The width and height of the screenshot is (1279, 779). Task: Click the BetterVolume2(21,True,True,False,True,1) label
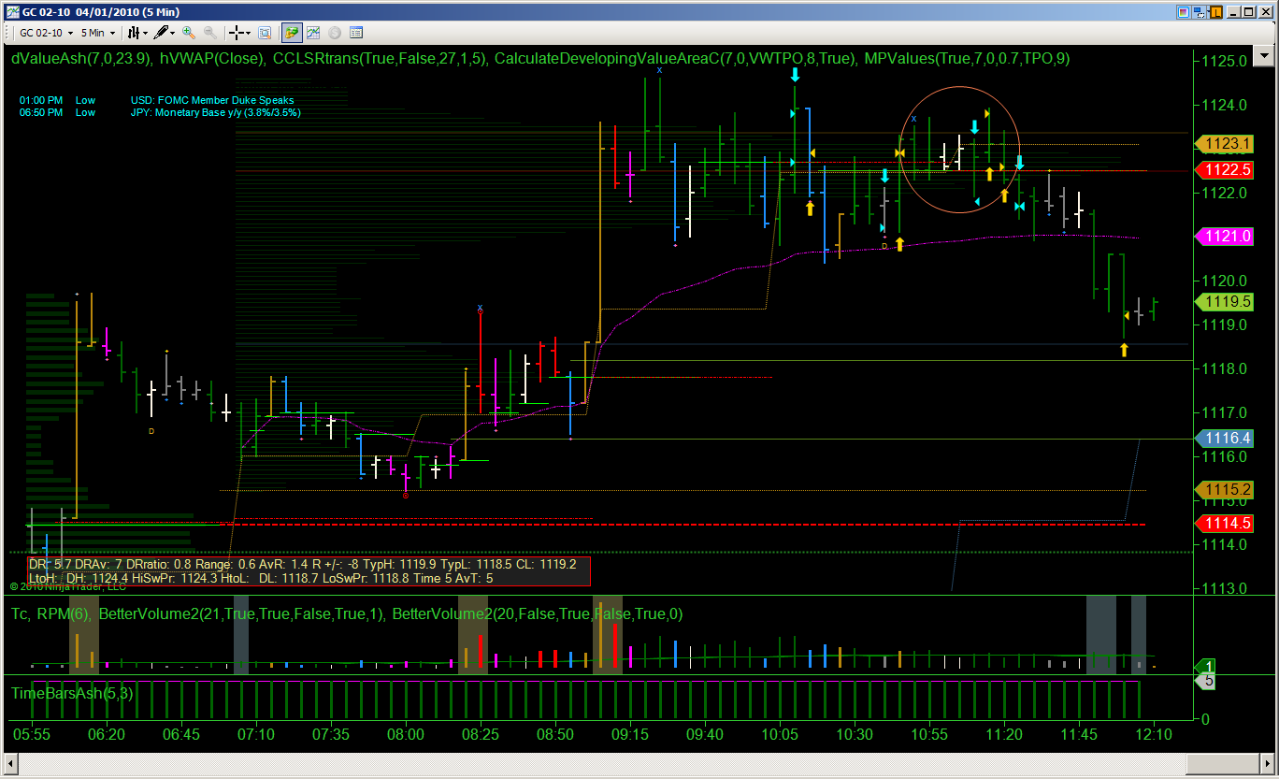coord(240,614)
